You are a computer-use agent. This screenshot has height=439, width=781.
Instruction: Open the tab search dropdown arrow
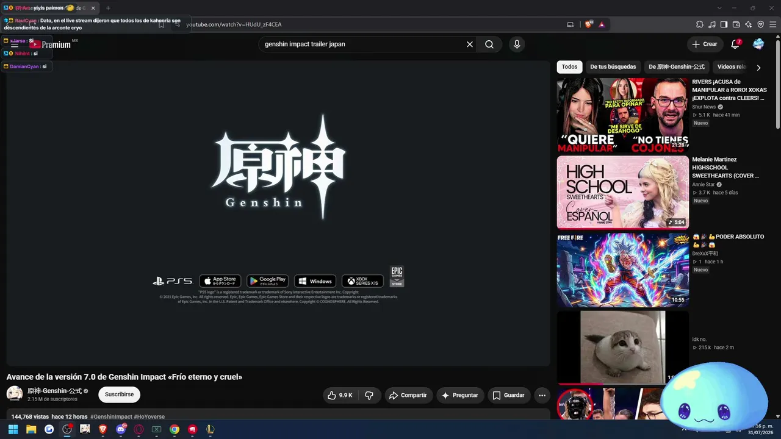pos(719,8)
